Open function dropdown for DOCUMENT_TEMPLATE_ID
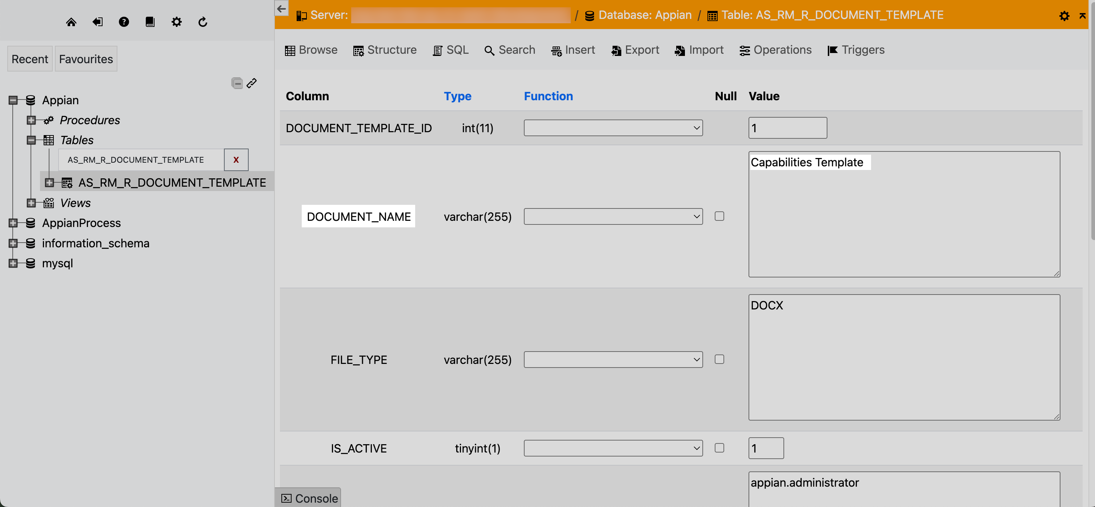Image resolution: width=1095 pixels, height=507 pixels. coord(613,128)
